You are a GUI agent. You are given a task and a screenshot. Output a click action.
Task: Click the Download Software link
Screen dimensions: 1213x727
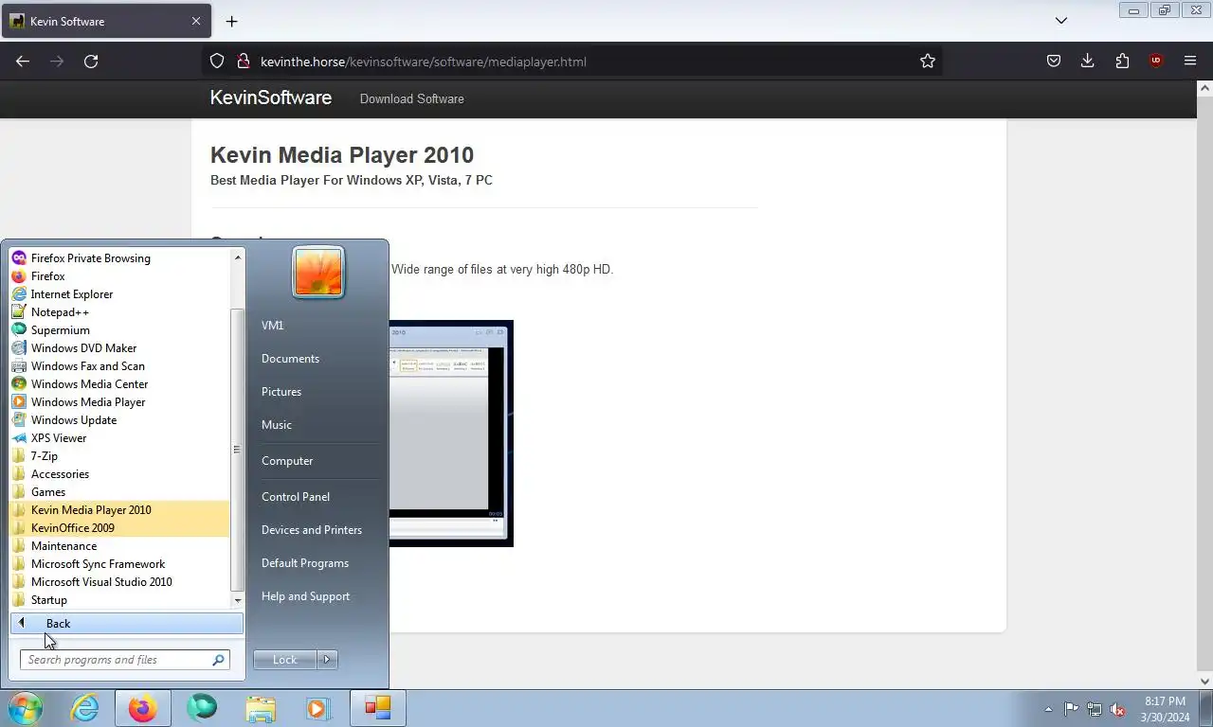pos(411,98)
